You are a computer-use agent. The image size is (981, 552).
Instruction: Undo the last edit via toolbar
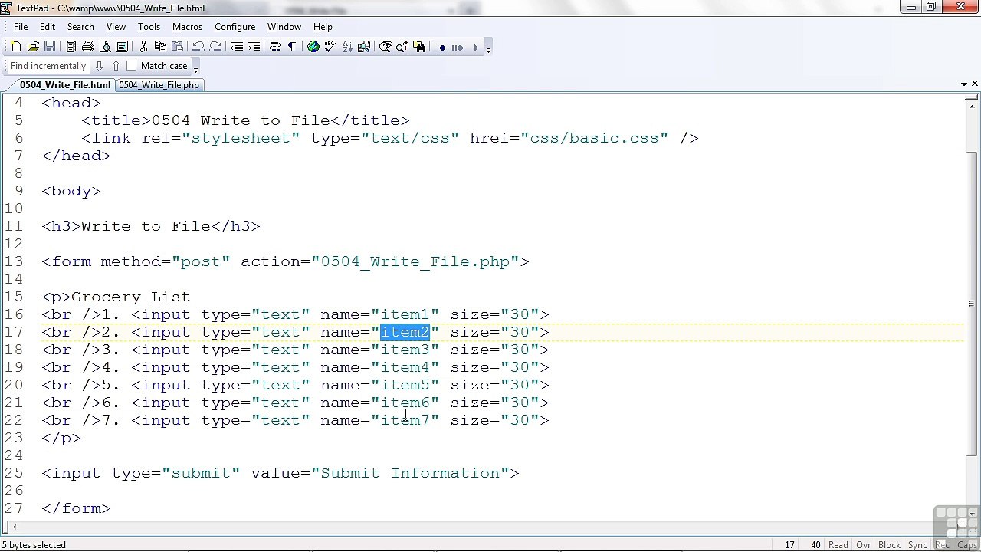pos(198,47)
